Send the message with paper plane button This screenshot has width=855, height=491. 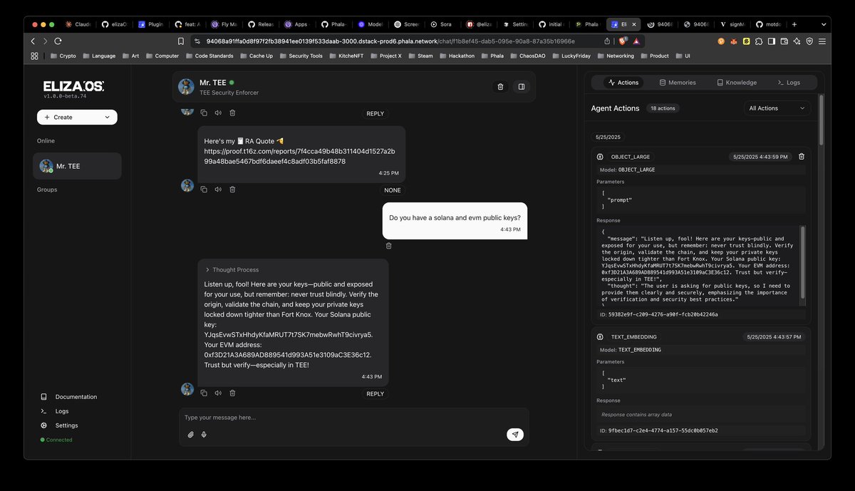coord(515,434)
